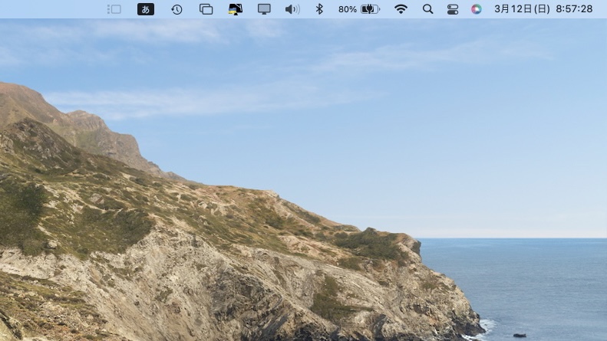Click the colorful app icon beside the windows icon
Image resolution: width=607 pixels, height=341 pixels.
tap(236, 9)
